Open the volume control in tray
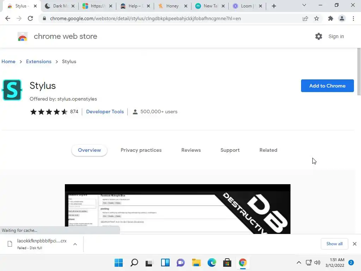 tap(317, 263)
